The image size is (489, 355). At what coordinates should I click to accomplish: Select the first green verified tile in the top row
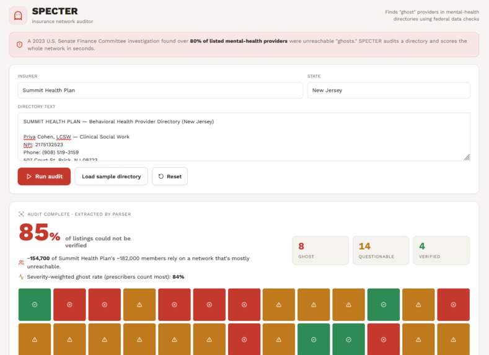[x=35, y=305]
